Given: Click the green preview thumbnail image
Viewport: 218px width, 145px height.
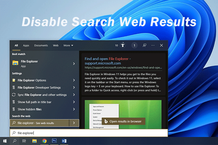Looking at the screenshot, I should (123, 114).
